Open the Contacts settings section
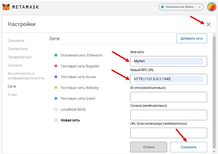Image resolution: width=218 pixels, height=154 pixels. click(x=15, y=65)
